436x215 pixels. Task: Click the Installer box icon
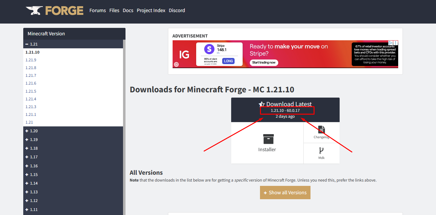point(268,139)
